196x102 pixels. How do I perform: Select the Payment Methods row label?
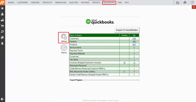(77, 54)
